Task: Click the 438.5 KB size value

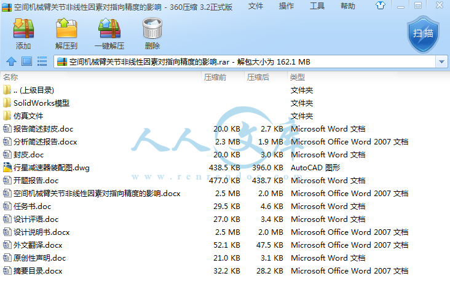Action: click(x=224, y=168)
